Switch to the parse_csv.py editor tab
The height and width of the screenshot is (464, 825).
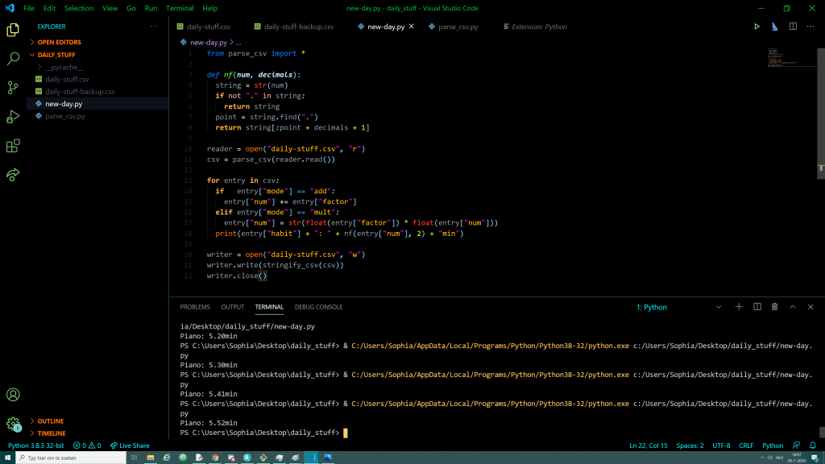click(x=458, y=27)
